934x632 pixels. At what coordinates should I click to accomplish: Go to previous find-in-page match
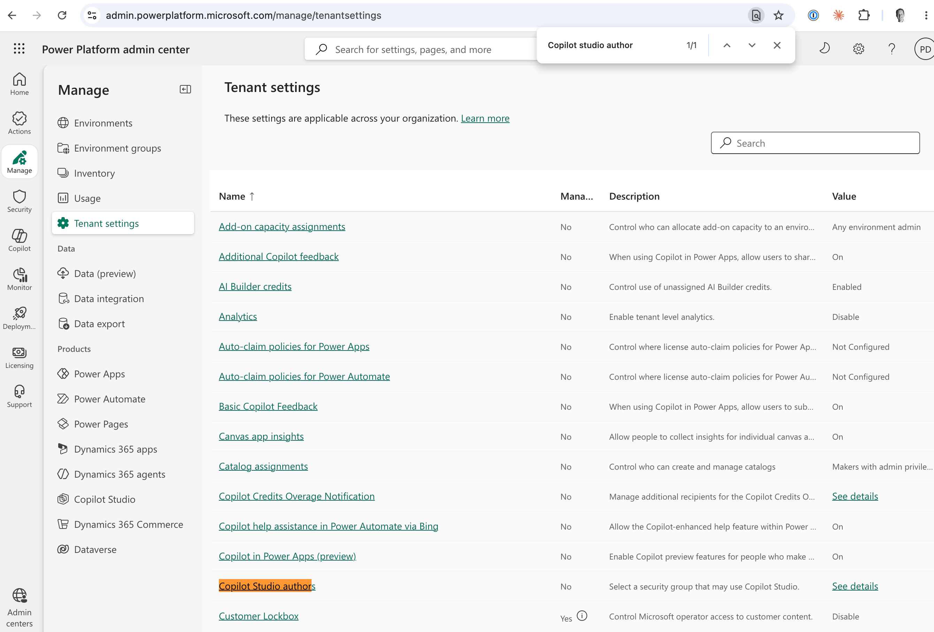pos(727,45)
